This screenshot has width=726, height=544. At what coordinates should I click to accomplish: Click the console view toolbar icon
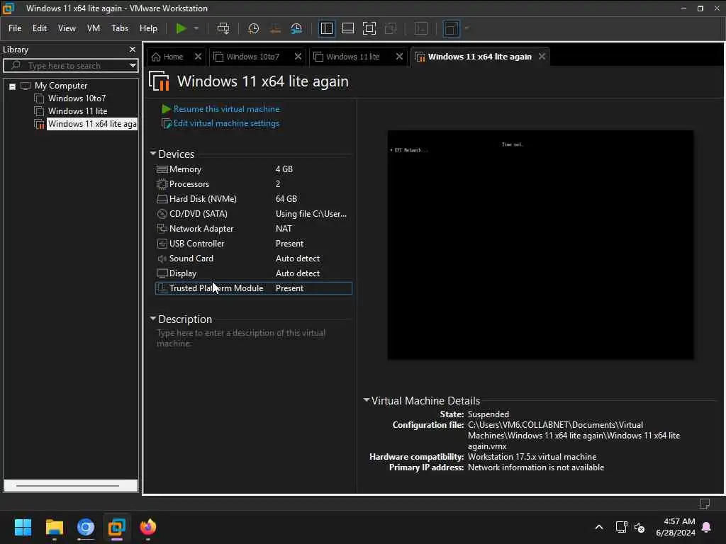pyautogui.click(x=421, y=28)
